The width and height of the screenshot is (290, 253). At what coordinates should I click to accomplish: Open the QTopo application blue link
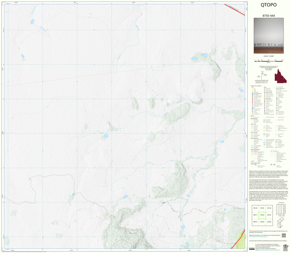pyautogui.click(x=258, y=236)
